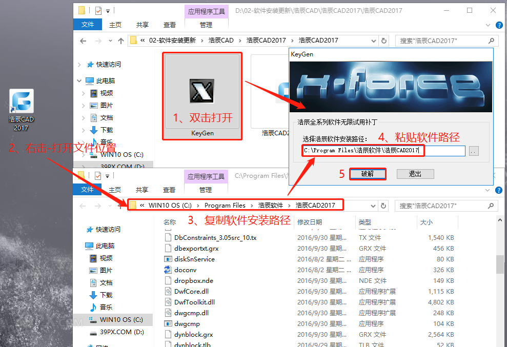The height and width of the screenshot is (347, 507).
Task: Click WIN10 OS (C:) breadcrumb in bottom address bar
Action: point(170,206)
